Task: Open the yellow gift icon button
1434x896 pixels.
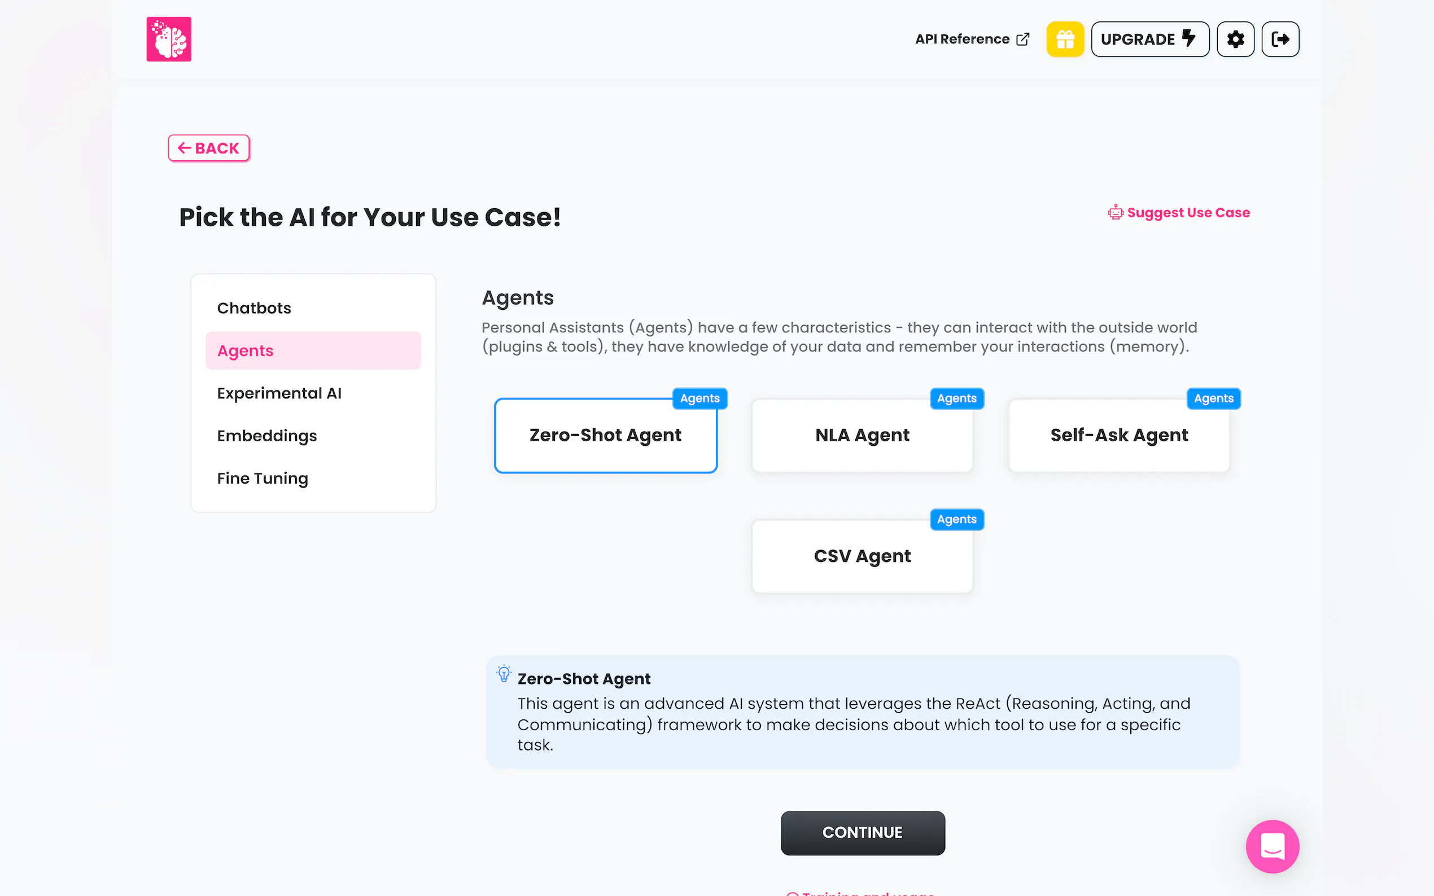Action: (x=1065, y=39)
